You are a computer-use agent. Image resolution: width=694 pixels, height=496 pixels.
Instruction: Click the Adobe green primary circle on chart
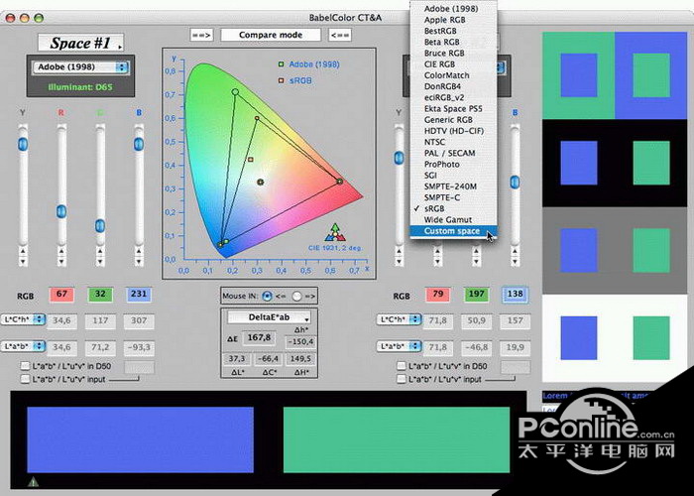tap(236, 92)
